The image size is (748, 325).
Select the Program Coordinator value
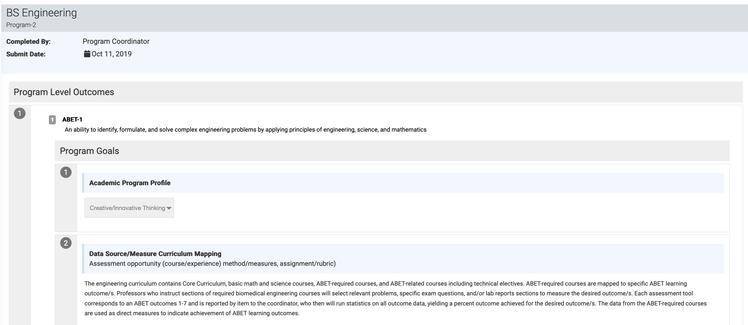pos(116,42)
